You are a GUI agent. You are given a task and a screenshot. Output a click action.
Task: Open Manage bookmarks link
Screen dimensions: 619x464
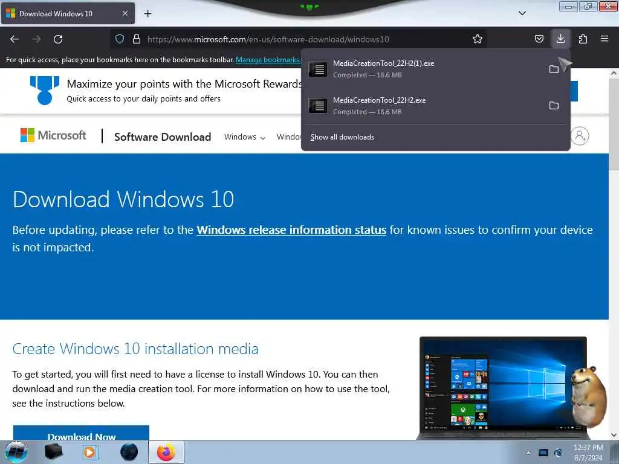pyautogui.click(x=268, y=60)
